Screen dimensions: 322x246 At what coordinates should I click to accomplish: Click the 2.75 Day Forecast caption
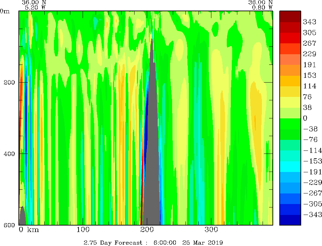point(113,243)
